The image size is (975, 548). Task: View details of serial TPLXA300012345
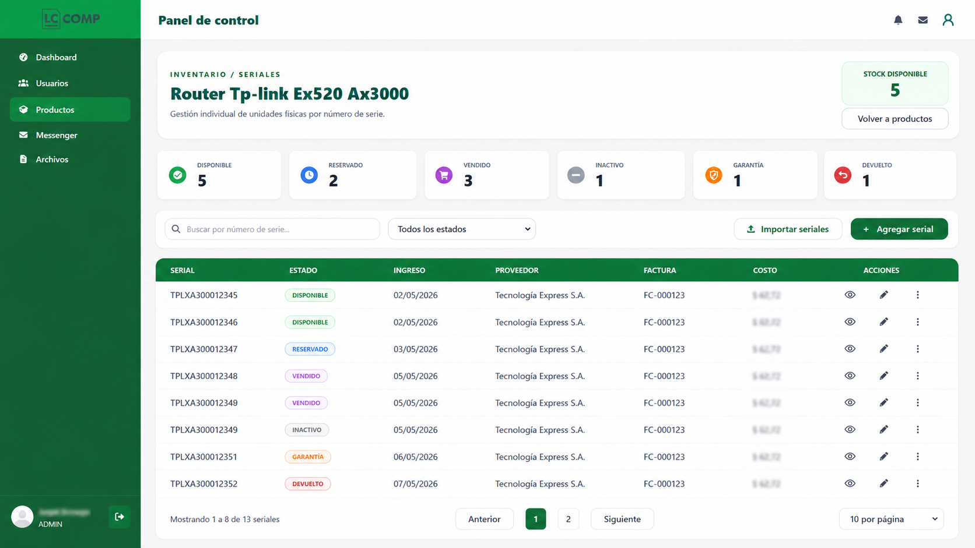pos(850,295)
